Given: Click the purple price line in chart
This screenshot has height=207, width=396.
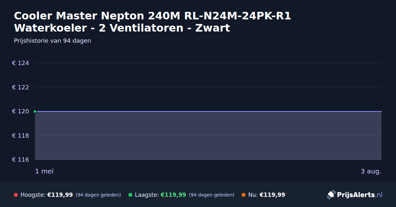Looking at the screenshot, I should coord(208,111).
